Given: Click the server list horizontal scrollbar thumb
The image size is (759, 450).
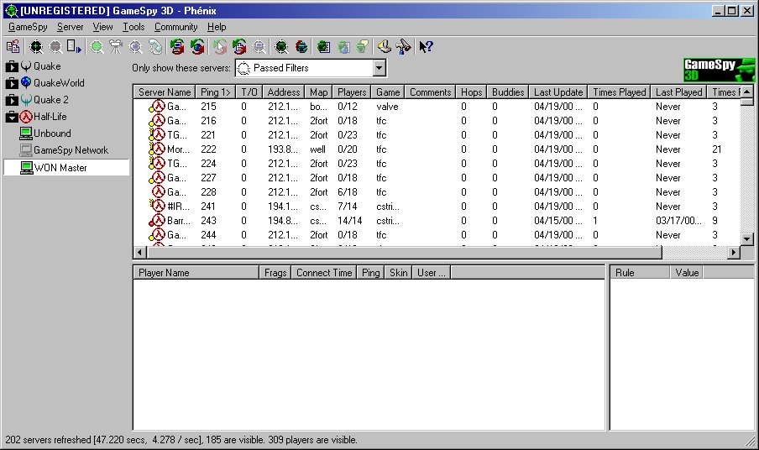Looking at the screenshot, I should point(404,252).
